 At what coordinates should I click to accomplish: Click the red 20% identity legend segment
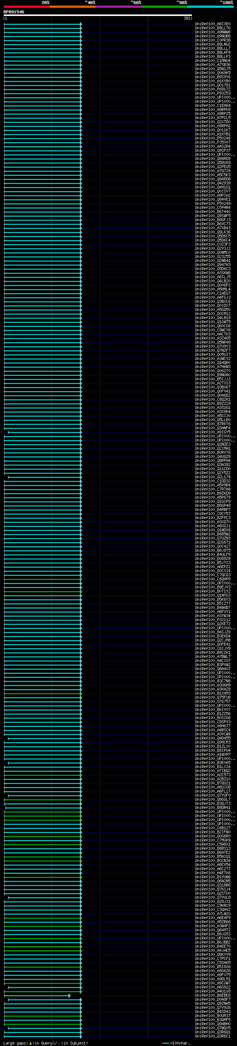[x=26, y=7]
